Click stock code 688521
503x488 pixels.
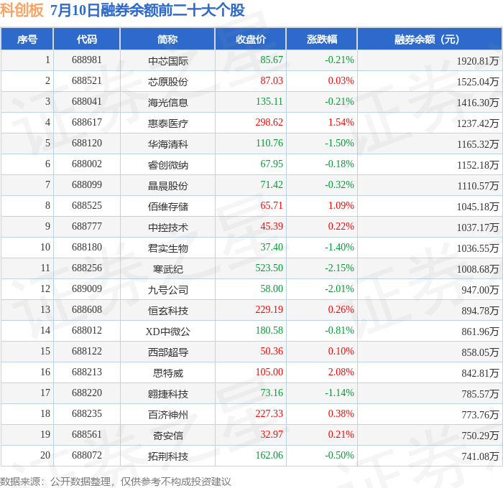(x=87, y=80)
